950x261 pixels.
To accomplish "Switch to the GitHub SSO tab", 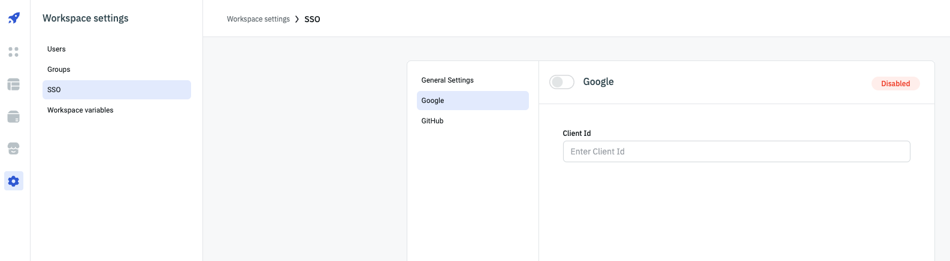I will coord(432,121).
